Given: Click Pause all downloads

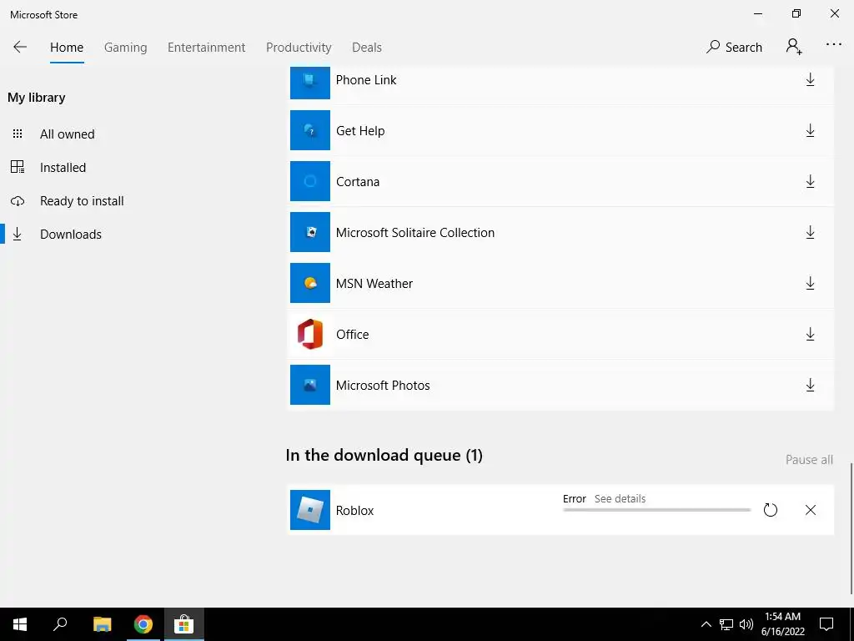Looking at the screenshot, I should [x=809, y=460].
